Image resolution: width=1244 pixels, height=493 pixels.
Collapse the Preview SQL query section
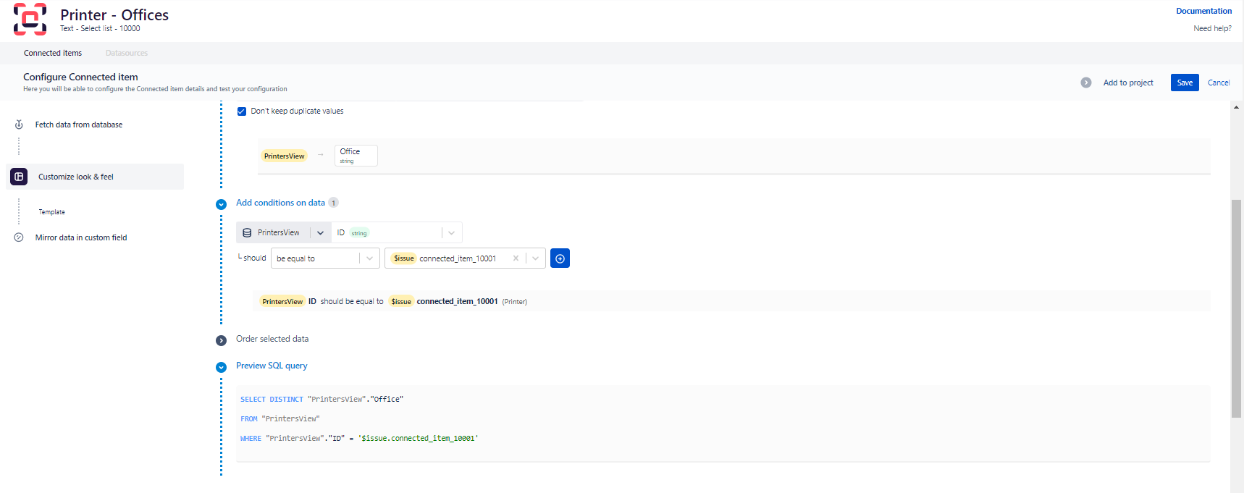point(221,367)
